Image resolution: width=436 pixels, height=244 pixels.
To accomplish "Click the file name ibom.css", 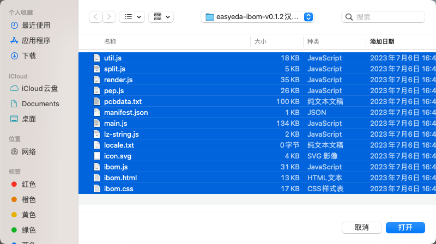I will tap(118, 188).
